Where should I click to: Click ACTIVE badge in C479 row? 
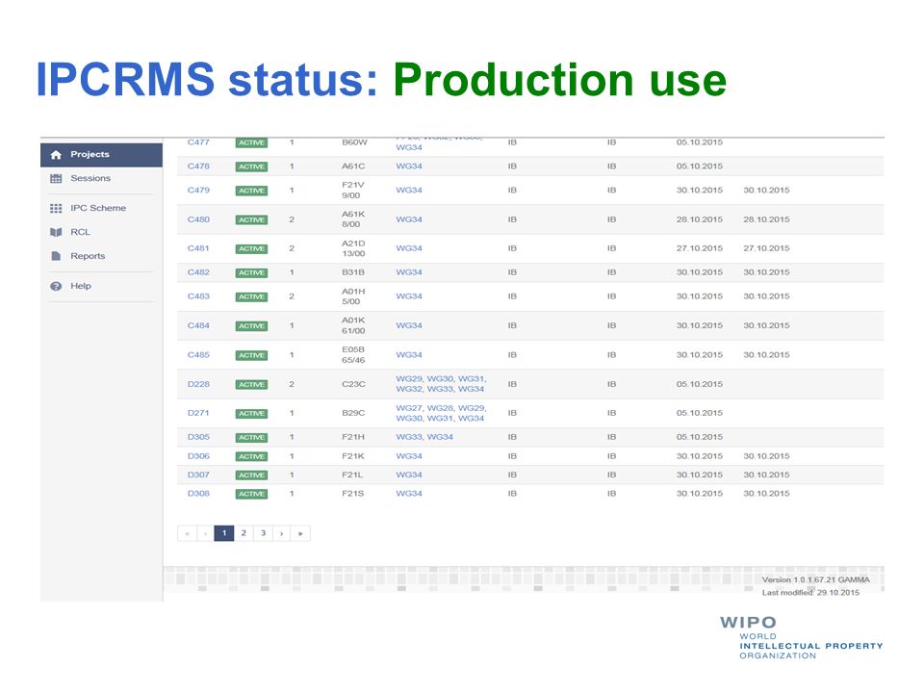[x=251, y=191]
